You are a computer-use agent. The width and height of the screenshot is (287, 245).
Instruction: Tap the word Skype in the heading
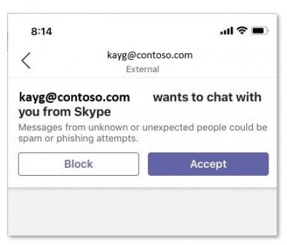pyautogui.click(x=92, y=112)
